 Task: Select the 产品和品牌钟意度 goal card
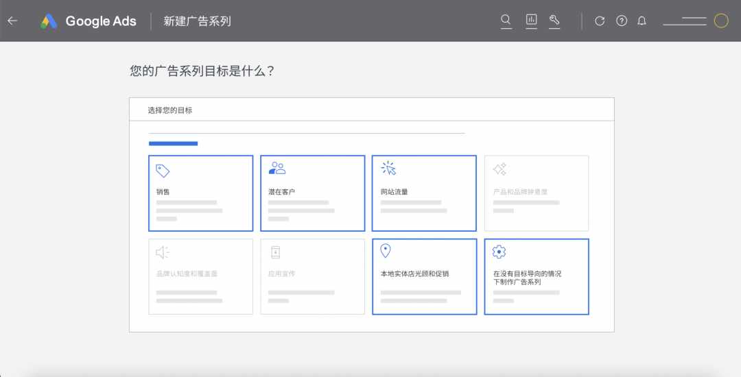[537, 193]
